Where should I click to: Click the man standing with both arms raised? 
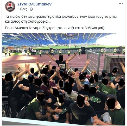pyautogui.click(x=61, y=61)
